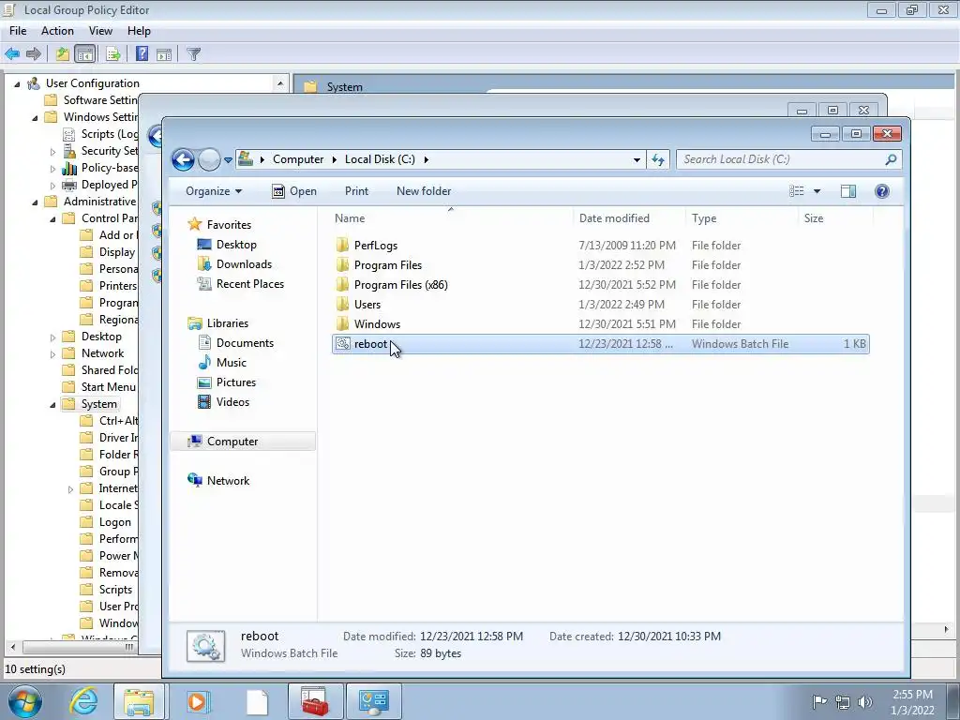This screenshot has width=960, height=720.
Task: Click the Print button
Action: click(356, 191)
